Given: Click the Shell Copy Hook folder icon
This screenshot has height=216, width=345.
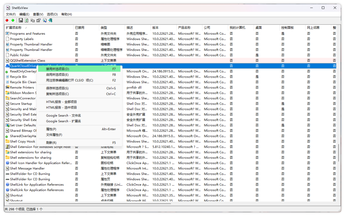Looking at the screenshot, I should click(x=7, y=141).
